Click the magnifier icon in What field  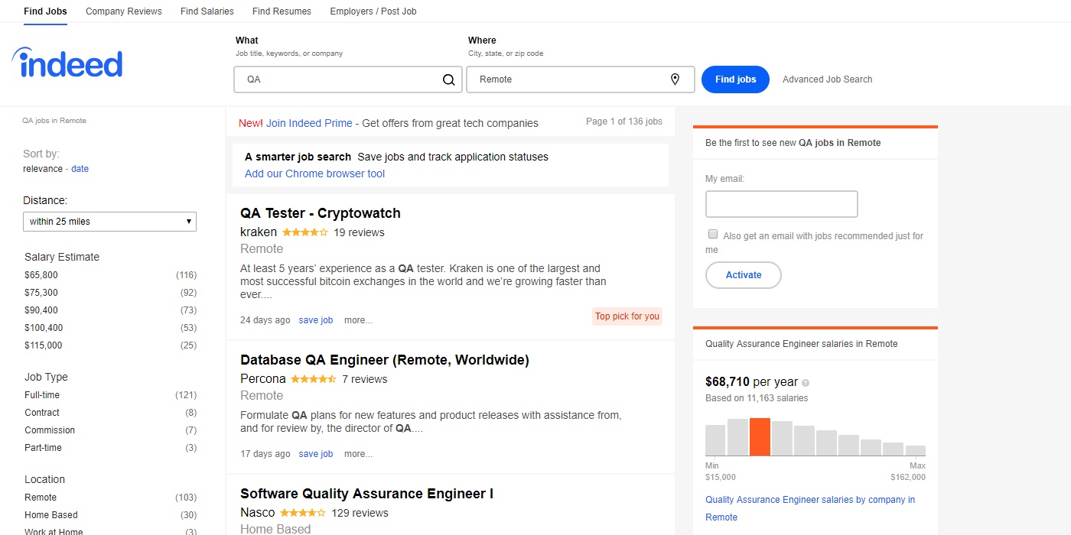tap(449, 79)
